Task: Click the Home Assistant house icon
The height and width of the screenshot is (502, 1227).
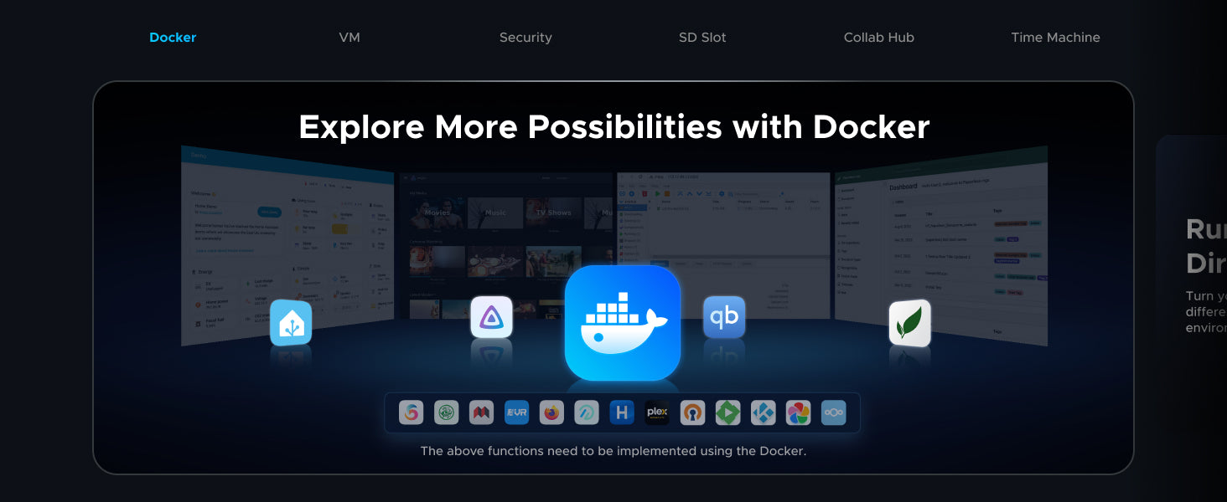Action: (291, 323)
